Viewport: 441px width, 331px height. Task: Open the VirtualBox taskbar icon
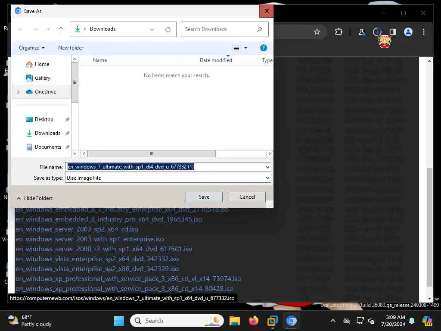272,321
